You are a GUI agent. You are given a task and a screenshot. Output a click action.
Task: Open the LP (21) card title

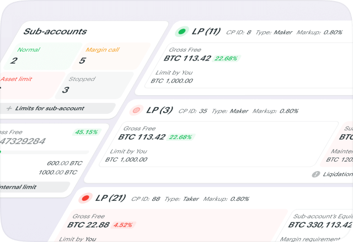[111, 198]
